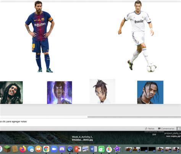Viewport: 181px width, 154px height.
Task: Open QuickTime Player from the Dock
Action: [x=70, y=149]
